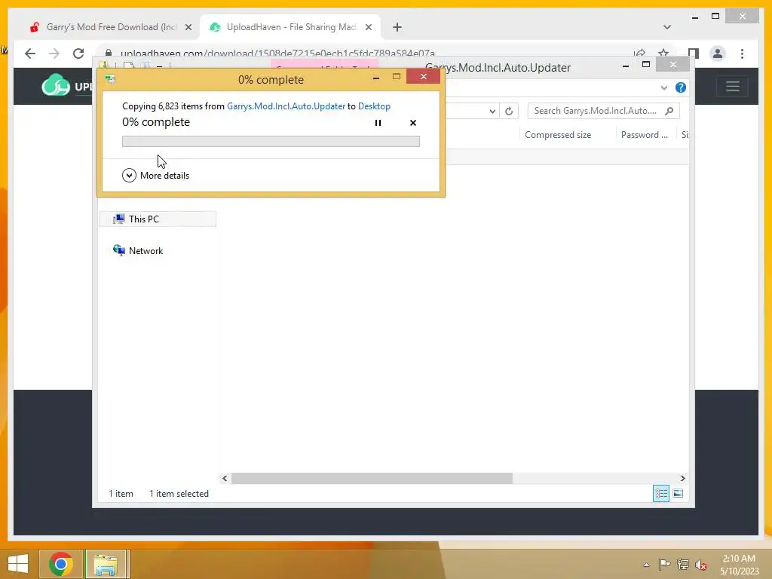Go forward in Chrome
The image size is (772, 579).
point(54,54)
